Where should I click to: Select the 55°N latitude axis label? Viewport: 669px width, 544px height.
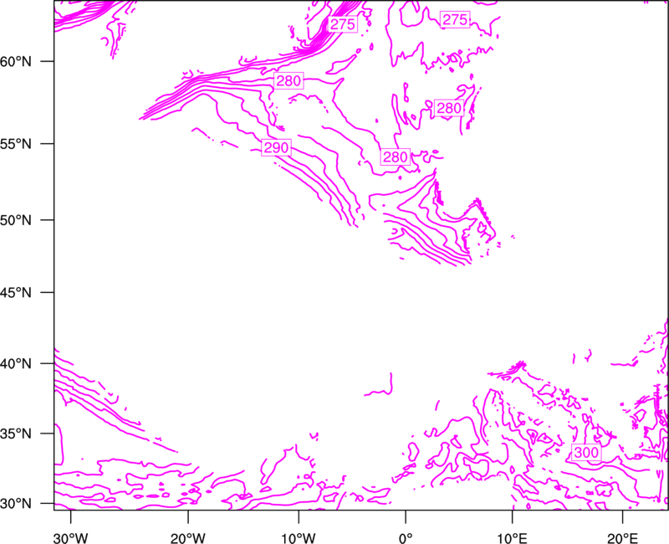point(16,144)
